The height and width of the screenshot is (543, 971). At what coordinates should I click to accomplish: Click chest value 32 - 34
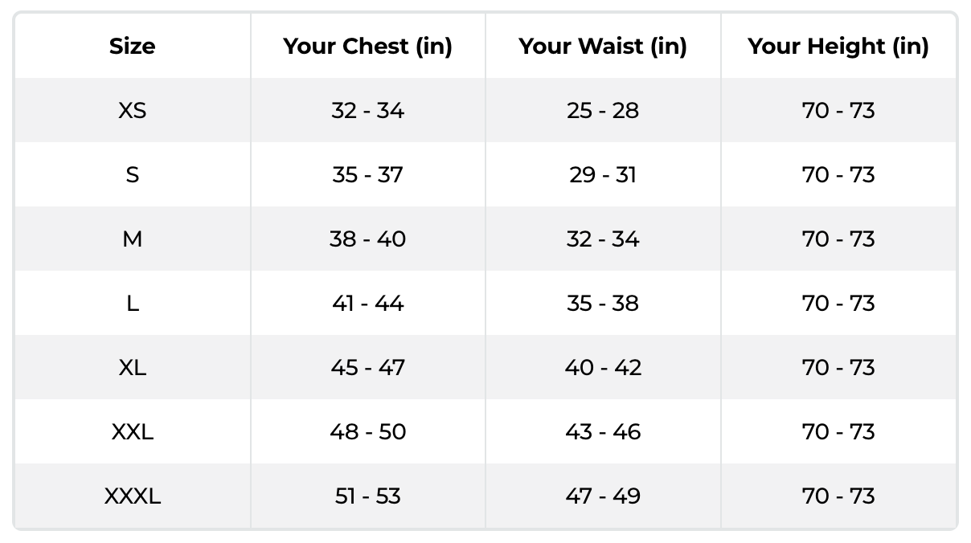click(x=367, y=111)
